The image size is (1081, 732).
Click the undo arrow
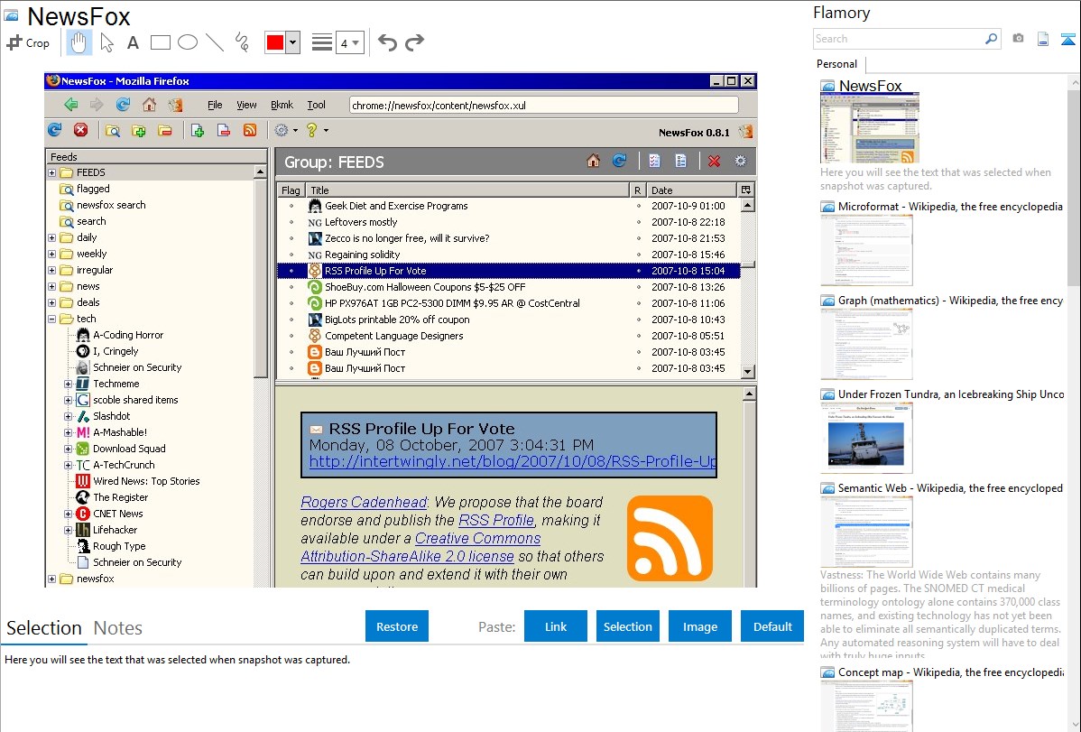click(x=387, y=42)
